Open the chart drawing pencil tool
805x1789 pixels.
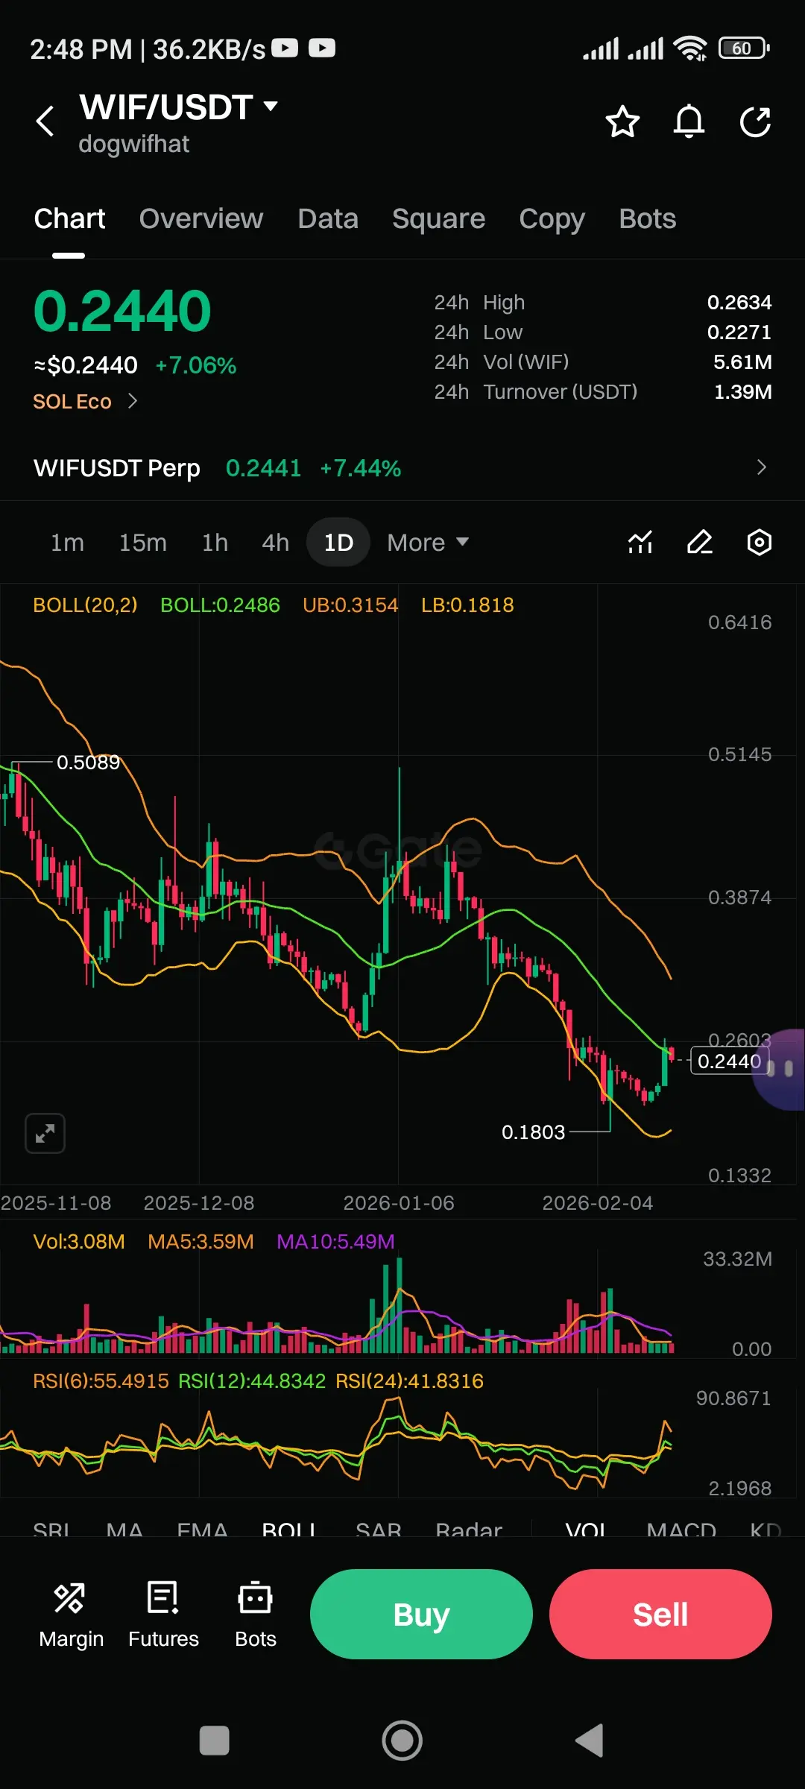700,542
